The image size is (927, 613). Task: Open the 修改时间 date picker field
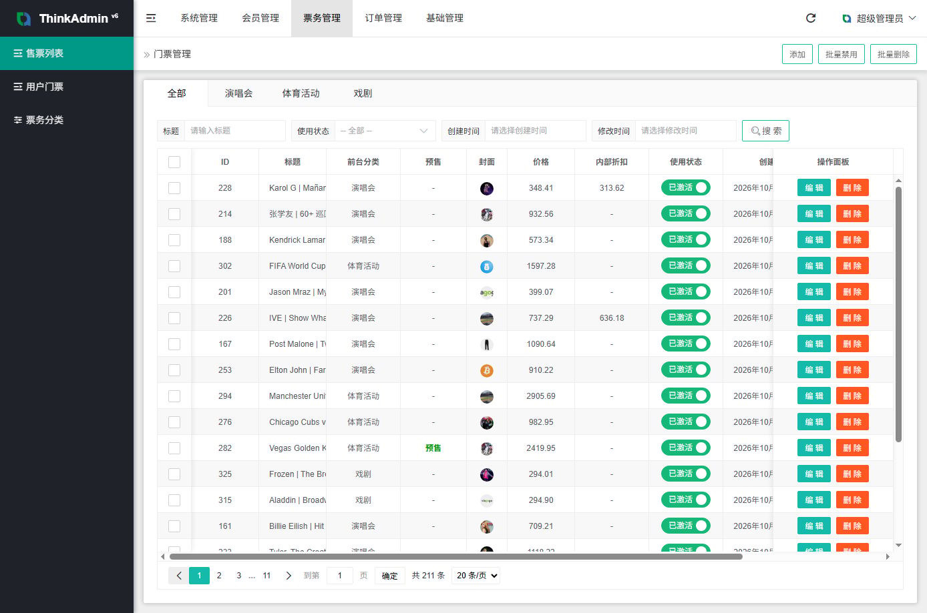click(x=686, y=131)
